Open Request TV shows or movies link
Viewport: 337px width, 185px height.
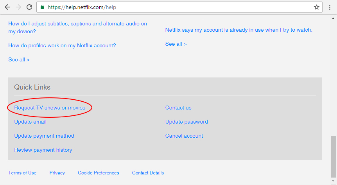pyautogui.click(x=50, y=108)
